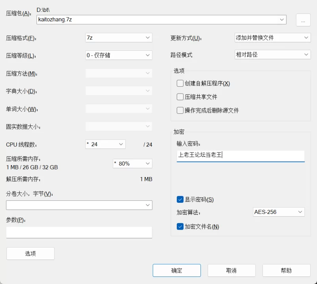Click the 选项 button at bottom left
This screenshot has width=317, height=284.
pyautogui.click(x=31, y=254)
